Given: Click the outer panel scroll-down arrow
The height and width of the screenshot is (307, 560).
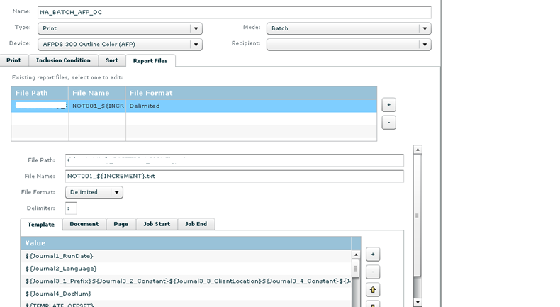Looking at the screenshot, I should [418, 302].
